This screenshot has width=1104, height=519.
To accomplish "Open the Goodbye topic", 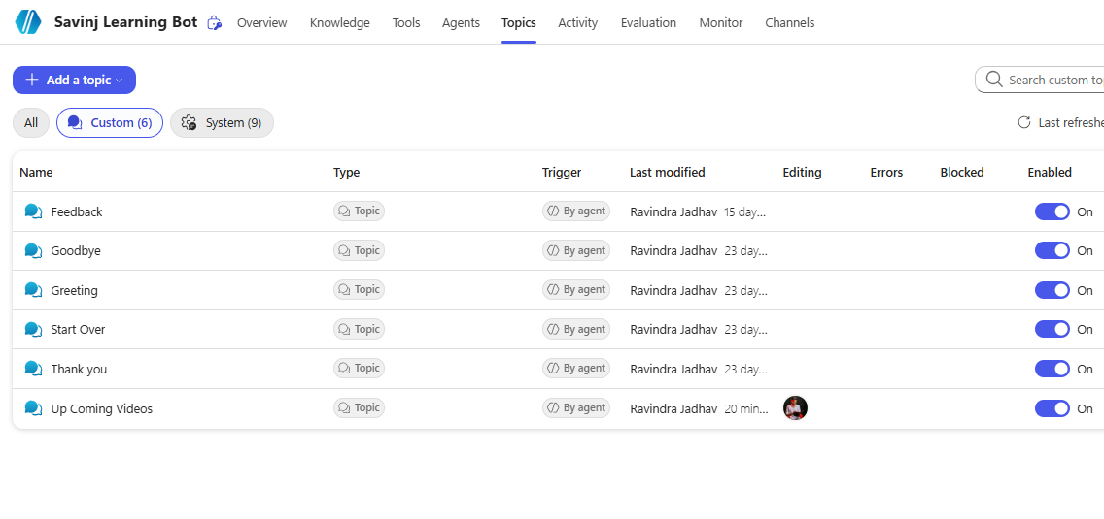I will [76, 251].
